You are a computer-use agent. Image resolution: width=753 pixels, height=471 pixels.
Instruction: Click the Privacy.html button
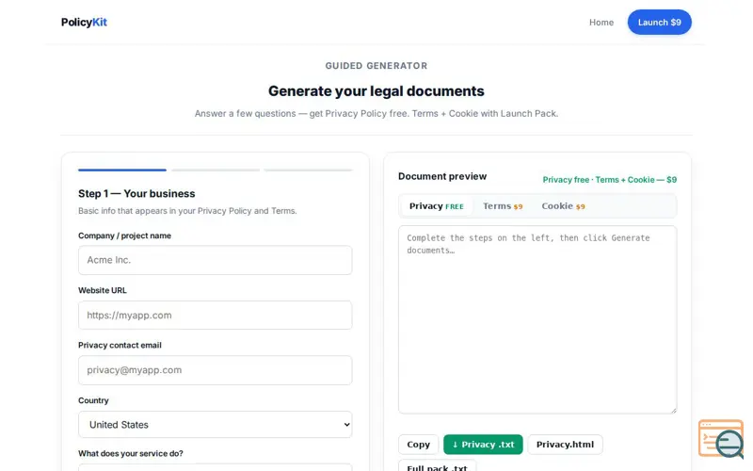coord(566,445)
